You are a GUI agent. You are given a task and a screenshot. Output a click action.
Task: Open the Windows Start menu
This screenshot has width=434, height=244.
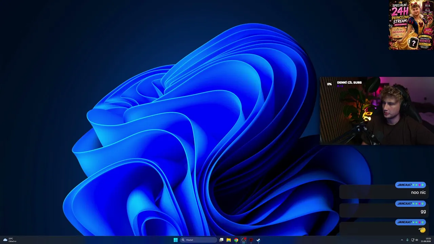176,240
